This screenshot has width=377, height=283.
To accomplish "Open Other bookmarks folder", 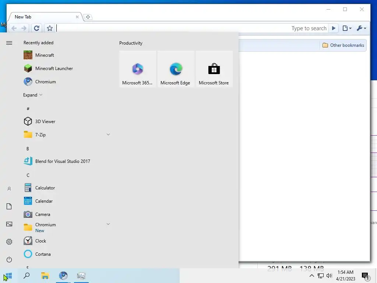I will pos(343,45).
